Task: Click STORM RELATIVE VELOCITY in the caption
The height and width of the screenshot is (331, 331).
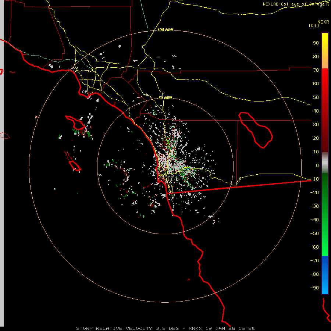Action: (114, 328)
